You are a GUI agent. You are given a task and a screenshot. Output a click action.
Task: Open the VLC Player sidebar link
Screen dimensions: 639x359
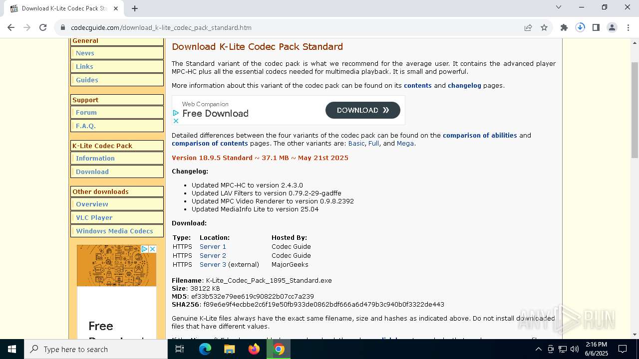click(x=94, y=218)
